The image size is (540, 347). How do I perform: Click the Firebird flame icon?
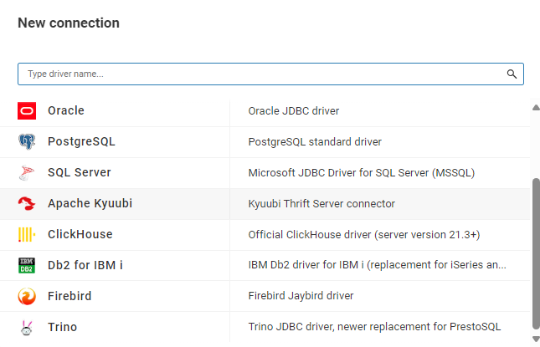(27, 297)
